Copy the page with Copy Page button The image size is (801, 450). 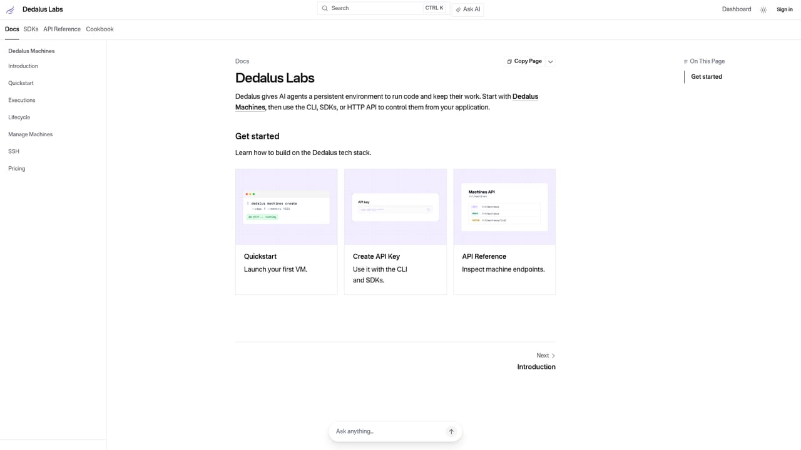coord(524,61)
